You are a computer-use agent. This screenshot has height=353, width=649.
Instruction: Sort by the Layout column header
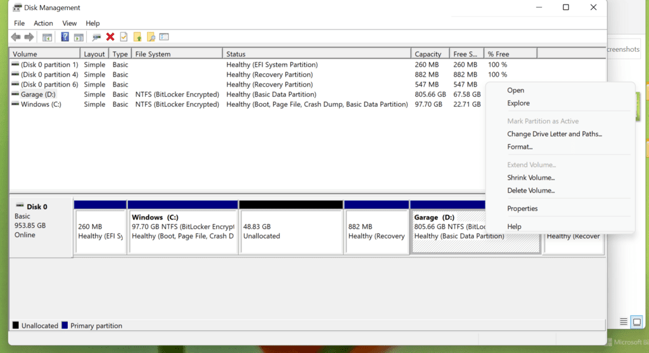(94, 54)
